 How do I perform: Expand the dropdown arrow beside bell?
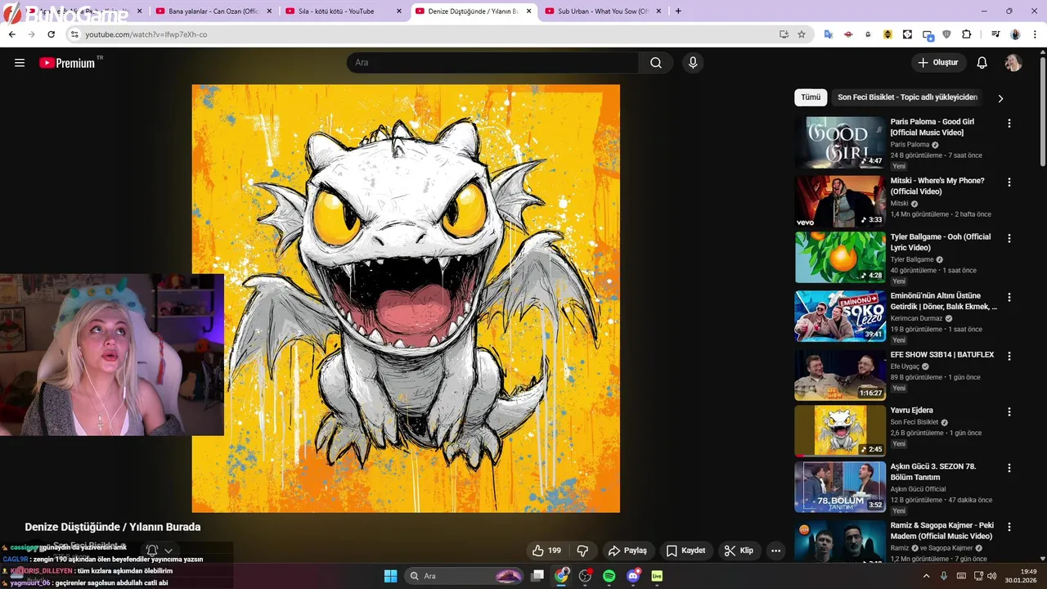click(169, 551)
